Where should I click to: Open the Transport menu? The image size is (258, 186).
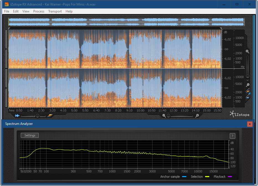click(x=55, y=11)
